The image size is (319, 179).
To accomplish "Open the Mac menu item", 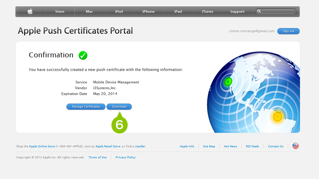I will (89, 11).
